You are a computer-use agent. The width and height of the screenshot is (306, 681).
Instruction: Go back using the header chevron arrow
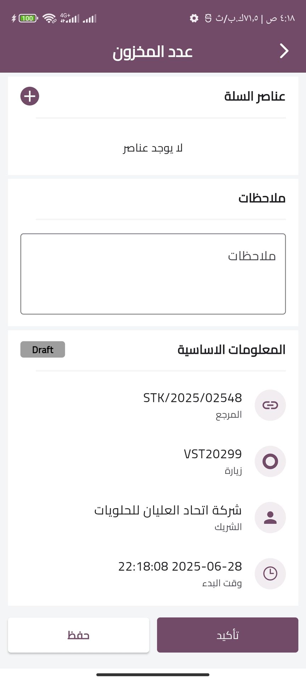[284, 51]
